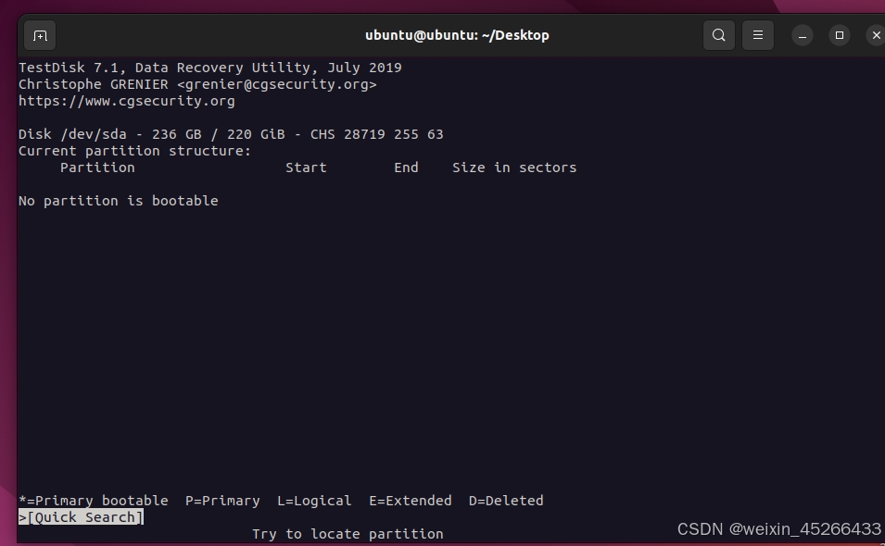The width and height of the screenshot is (885, 546).
Task: Click the 'Size in sectors' column header
Action: pyautogui.click(x=514, y=168)
